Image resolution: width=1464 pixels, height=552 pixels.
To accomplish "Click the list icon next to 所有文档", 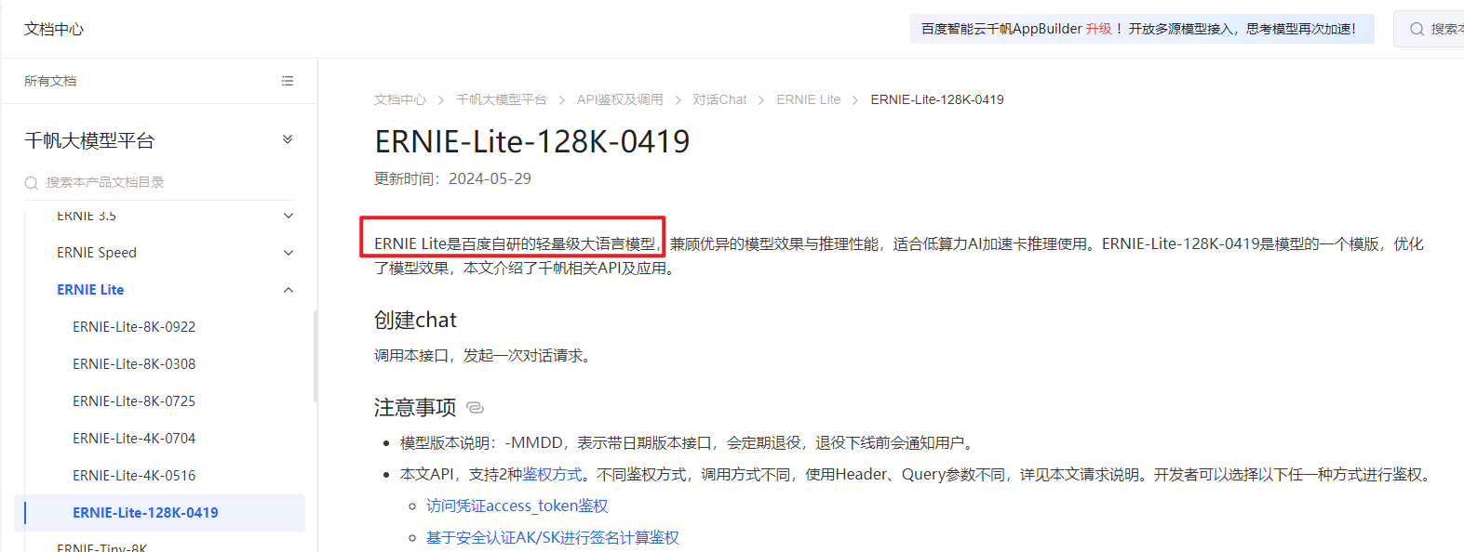I will [288, 81].
